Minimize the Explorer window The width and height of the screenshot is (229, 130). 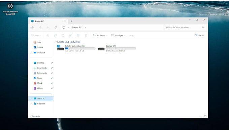[190, 20]
